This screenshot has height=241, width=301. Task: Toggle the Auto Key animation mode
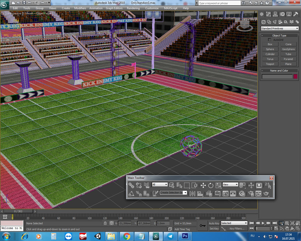pyautogui.click(x=214, y=223)
